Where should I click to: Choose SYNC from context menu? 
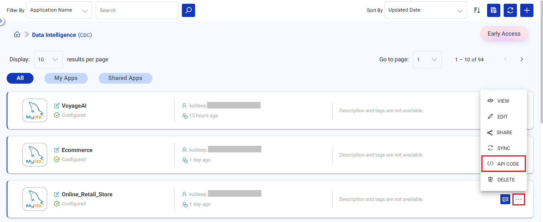(x=503, y=148)
